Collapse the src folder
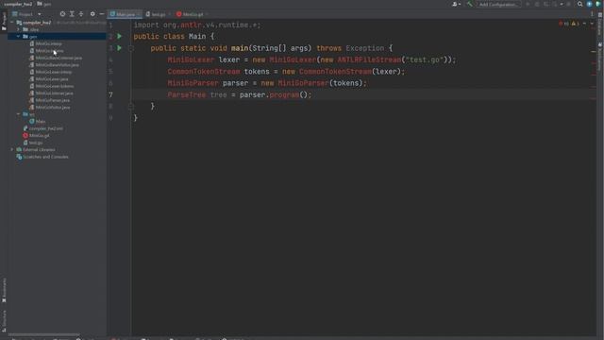This screenshot has width=604, height=340. tap(18, 114)
